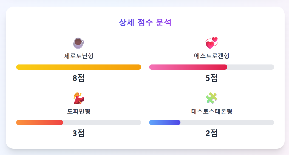Click the coffee cup icon
Image resolution: width=289 pixels, height=155 pixels.
[78, 43]
